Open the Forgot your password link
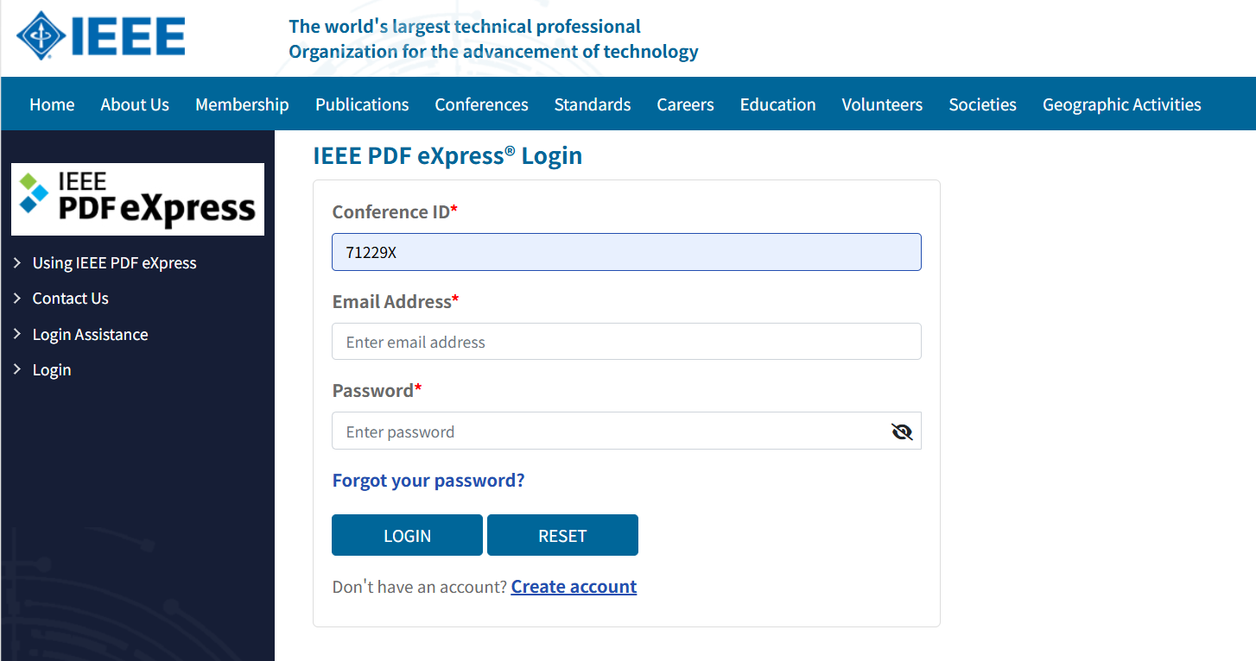Screen dimensions: 1256x661 click(x=428, y=480)
